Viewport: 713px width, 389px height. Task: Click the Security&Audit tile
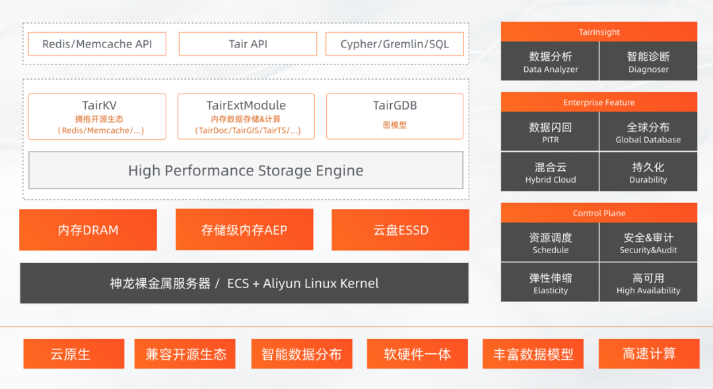pyautogui.click(x=648, y=243)
